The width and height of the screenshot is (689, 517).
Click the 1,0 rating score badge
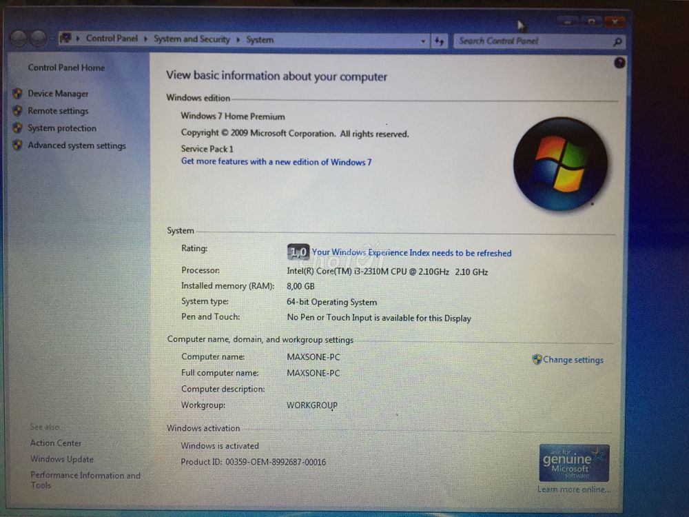(x=298, y=252)
